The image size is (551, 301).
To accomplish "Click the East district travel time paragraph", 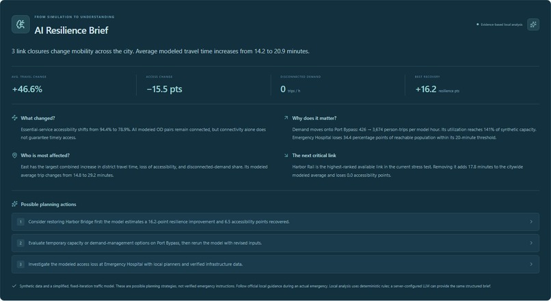I will tap(144, 171).
